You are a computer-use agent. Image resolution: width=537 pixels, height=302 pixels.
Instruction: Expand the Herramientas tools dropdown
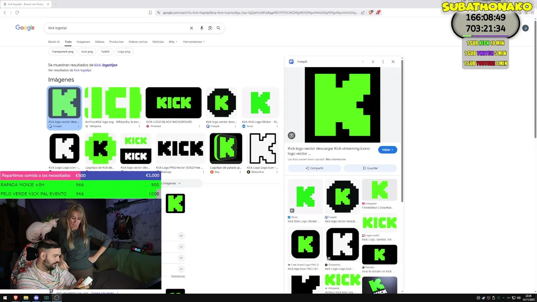(194, 42)
